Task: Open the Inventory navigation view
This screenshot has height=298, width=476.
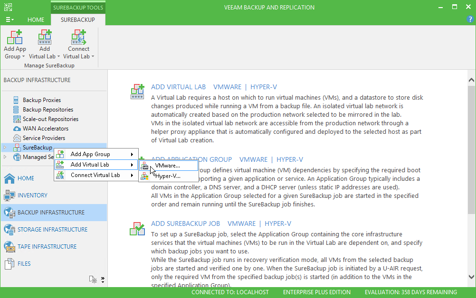Action: tap(32, 196)
